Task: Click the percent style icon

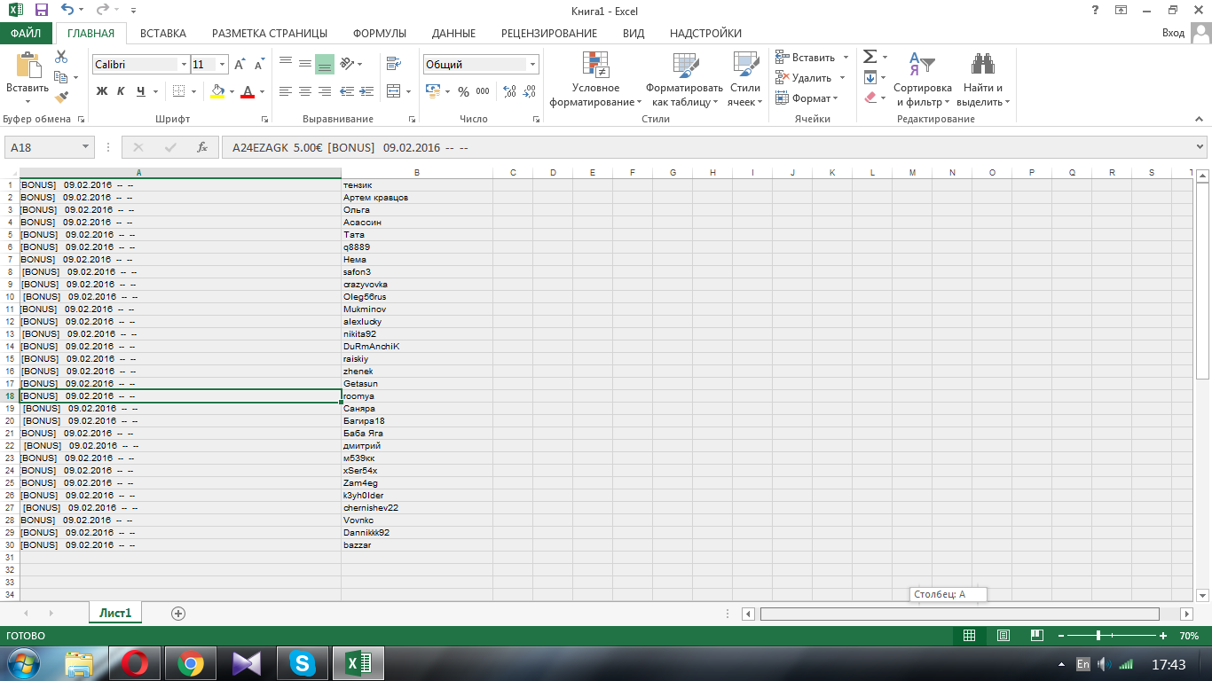Action: (x=463, y=91)
